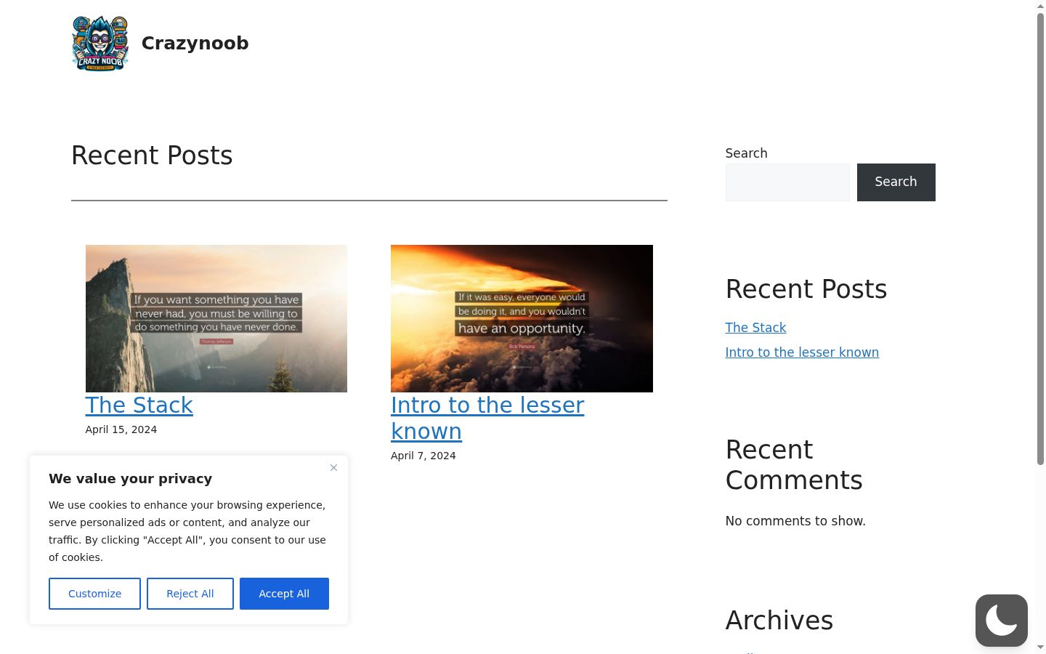This screenshot has width=1046, height=654.
Task: Click the April 7, 2024 date text
Action: [423, 456]
